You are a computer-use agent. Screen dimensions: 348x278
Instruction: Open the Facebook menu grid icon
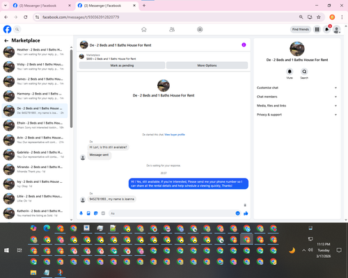click(317, 29)
